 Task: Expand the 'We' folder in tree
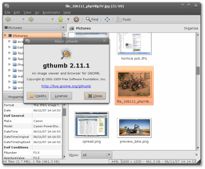9,82
